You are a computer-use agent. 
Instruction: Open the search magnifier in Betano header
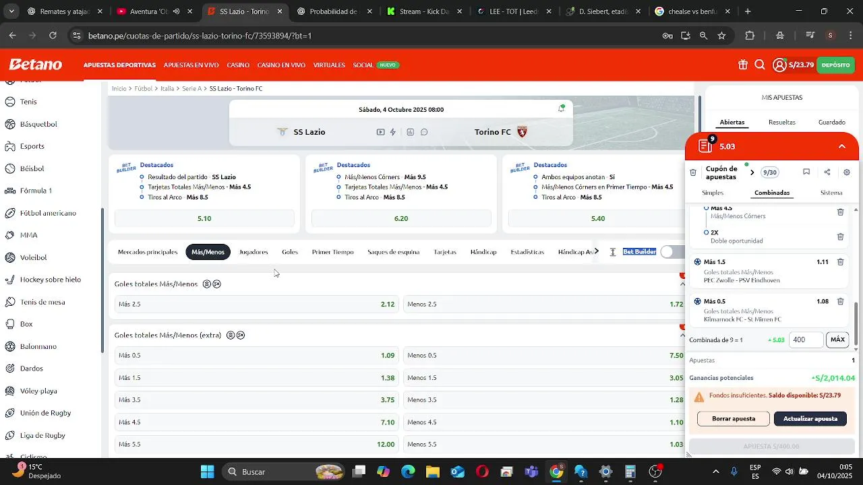760,65
